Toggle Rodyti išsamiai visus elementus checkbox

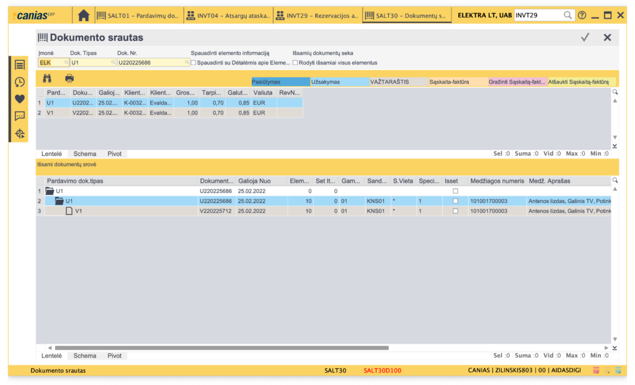click(296, 63)
